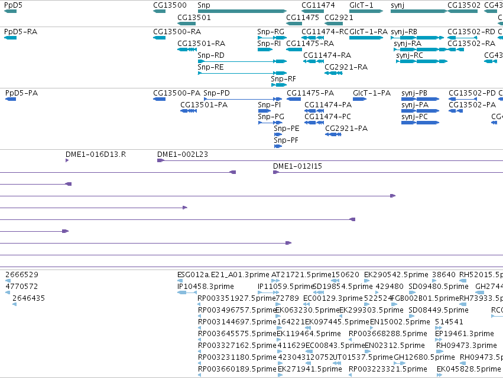Click the Snp-PG protein feature

(x=270, y=123)
